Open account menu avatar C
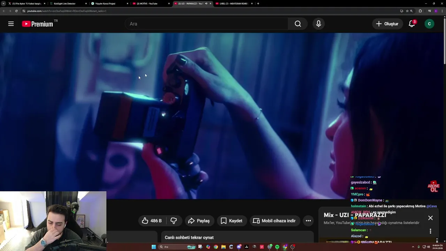Image resolution: width=446 pixels, height=251 pixels. 429,24
